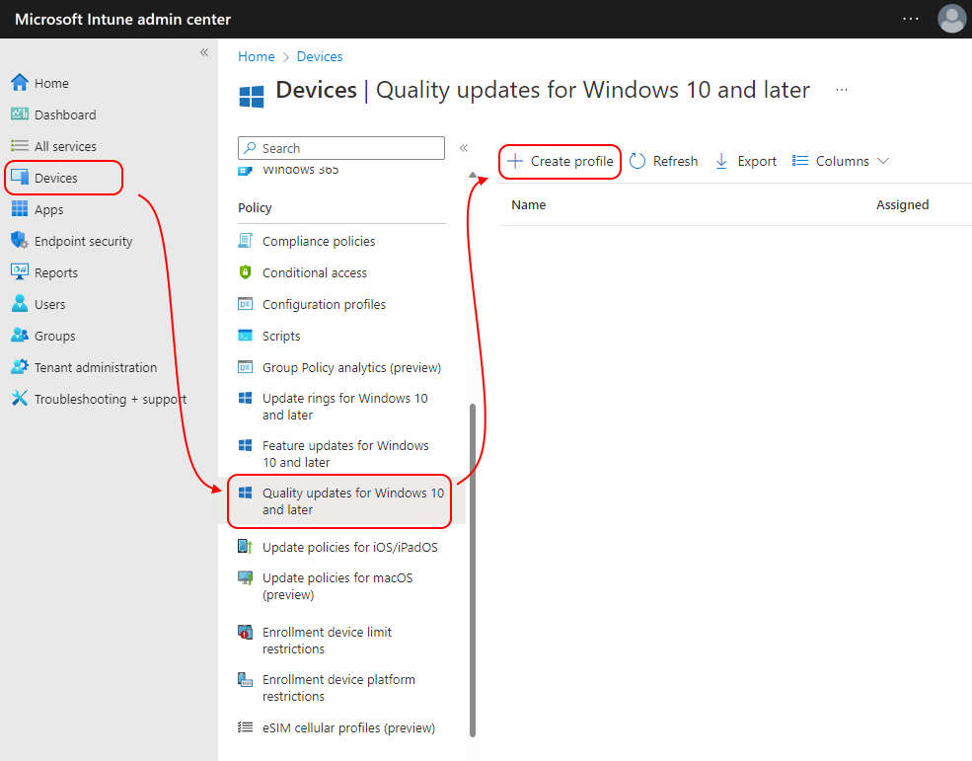Select Compliance policies from the Policy list
This screenshot has height=761, width=972.
318,240
